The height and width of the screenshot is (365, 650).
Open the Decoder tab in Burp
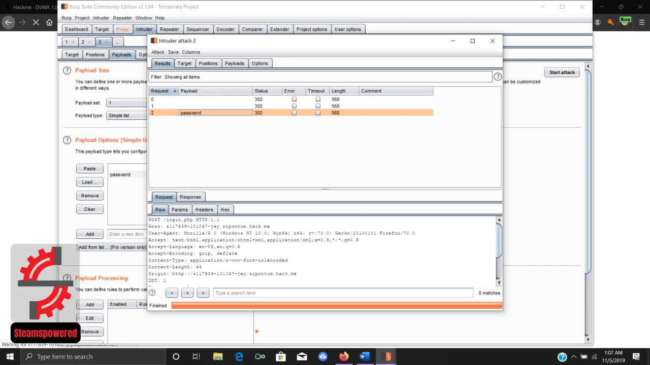(225, 29)
